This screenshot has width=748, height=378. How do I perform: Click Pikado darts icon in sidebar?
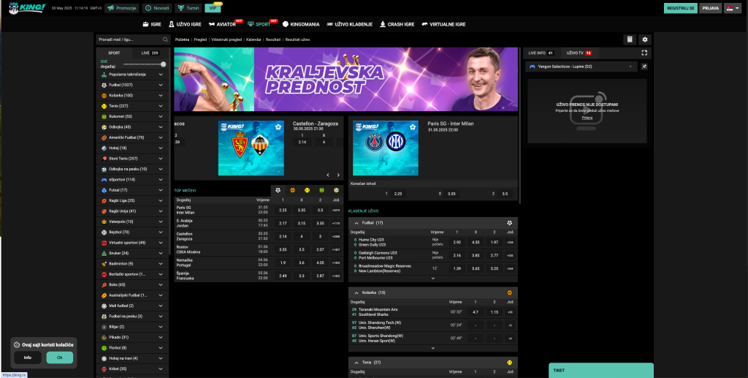pos(104,337)
